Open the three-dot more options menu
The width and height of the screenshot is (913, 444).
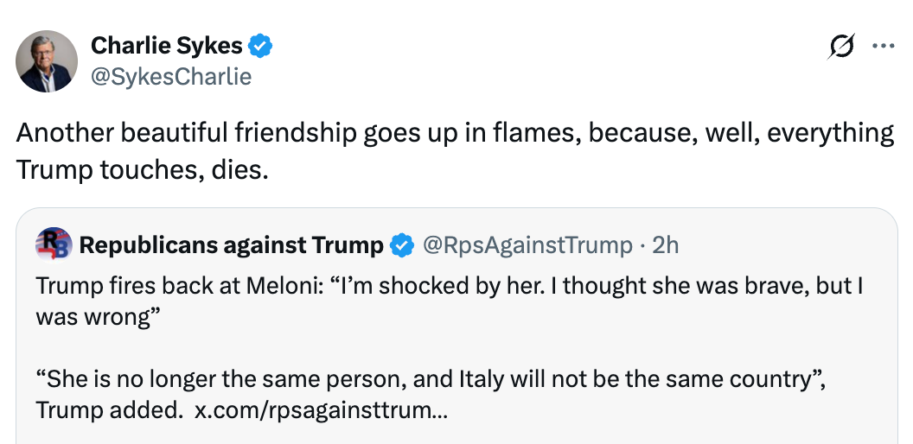[x=883, y=47]
